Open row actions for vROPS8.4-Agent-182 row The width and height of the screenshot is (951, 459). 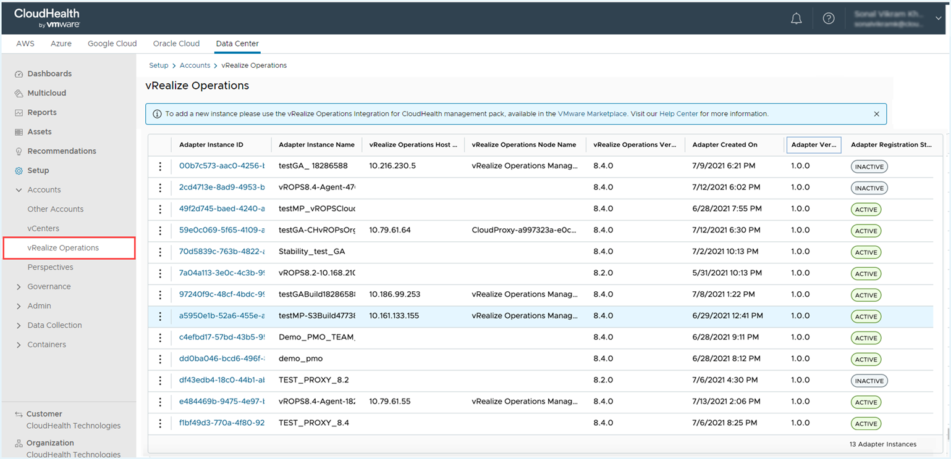pyautogui.click(x=160, y=402)
